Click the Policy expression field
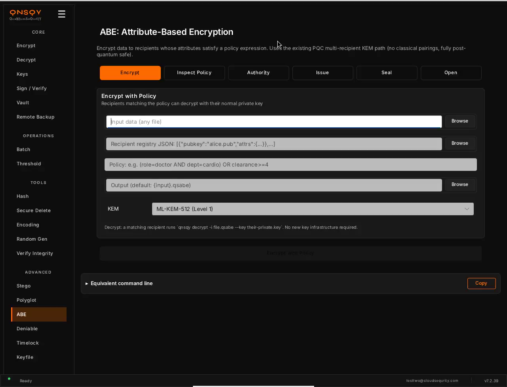This screenshot has height=387, width=507. tap(290, 165)
